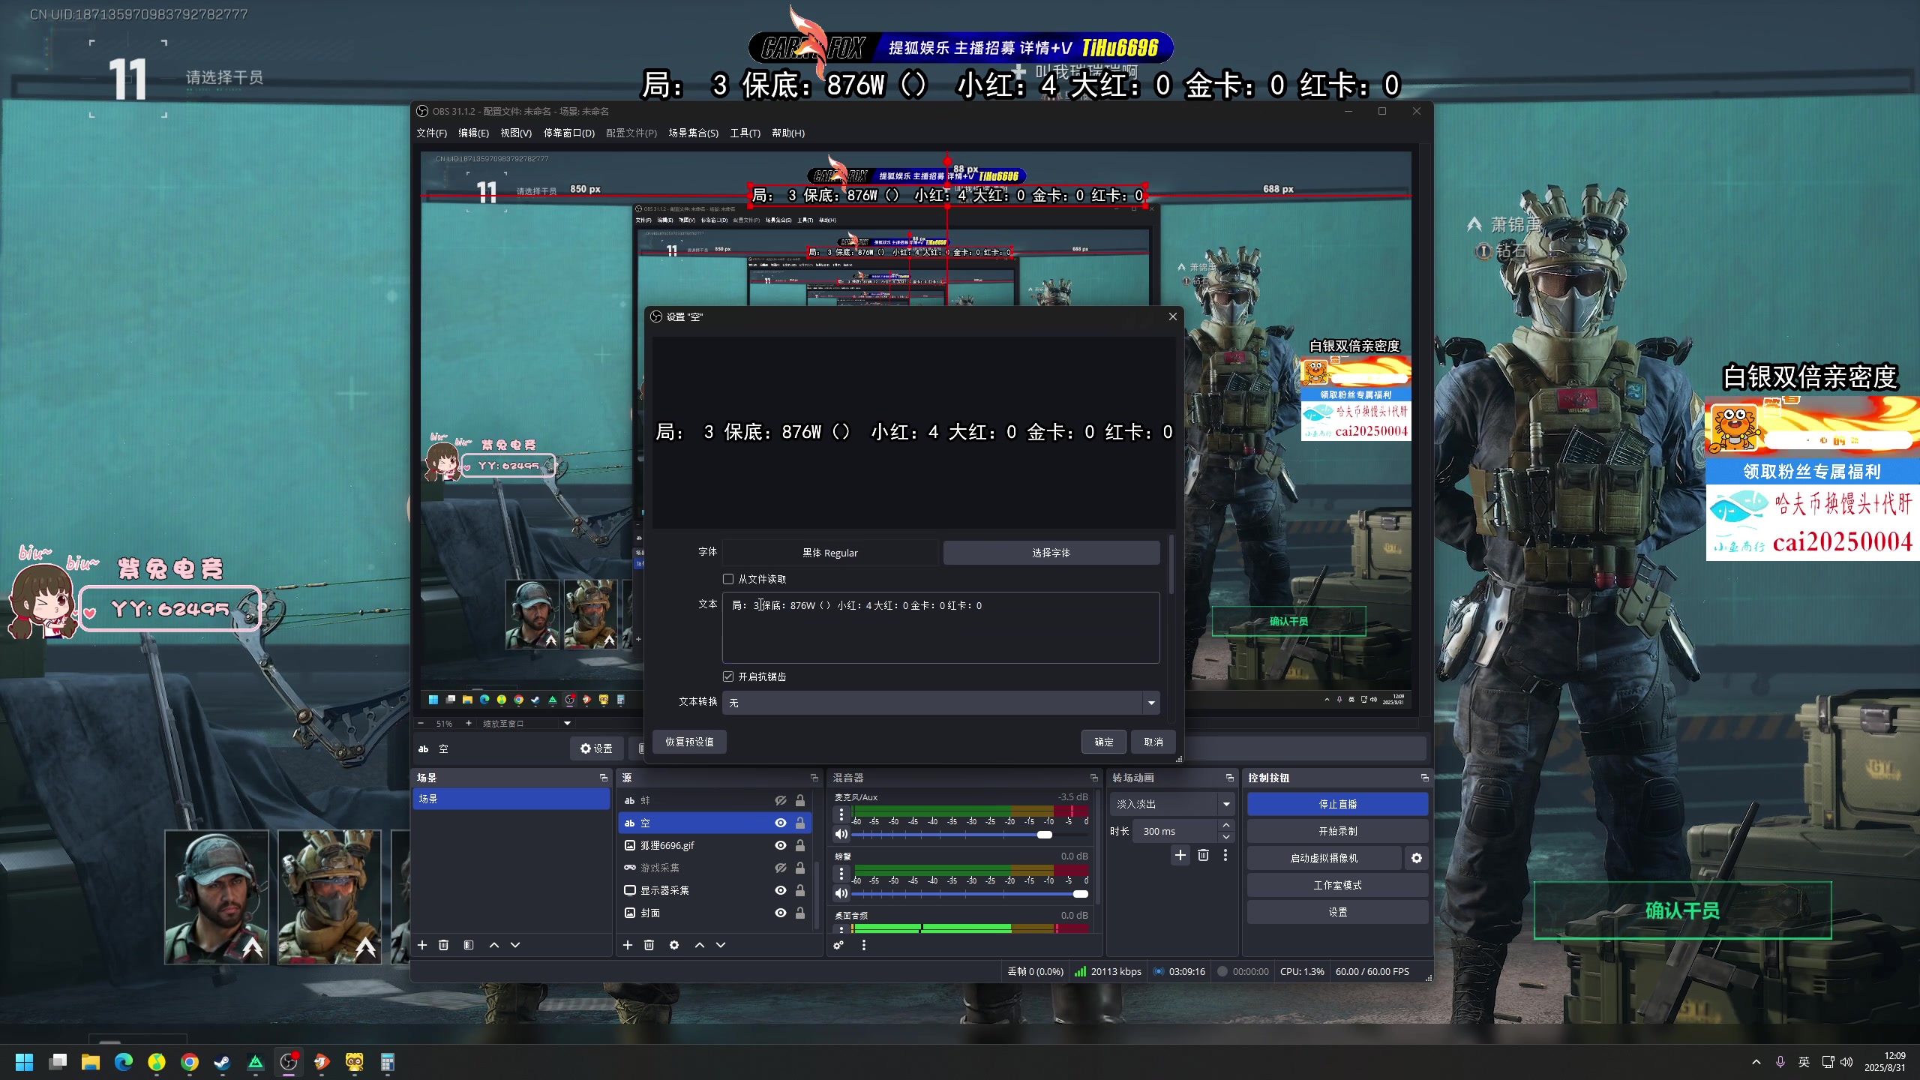Viewport: 1920px width, 1080px height.
Task: Open advanced audio properties gears icon in mixer
Action: click(838, 945)
